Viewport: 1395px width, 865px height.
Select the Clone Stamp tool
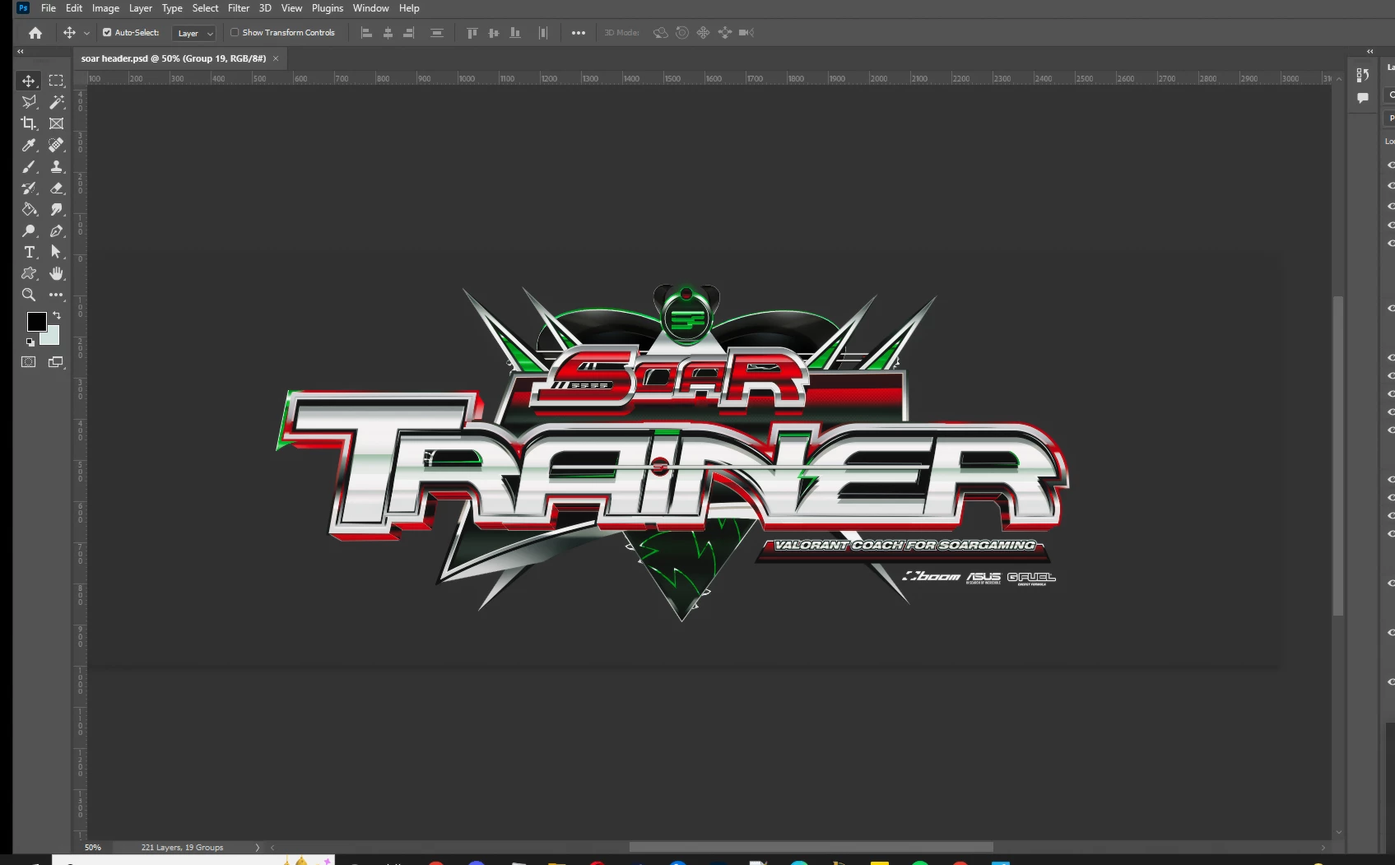(x=56, y=166)
